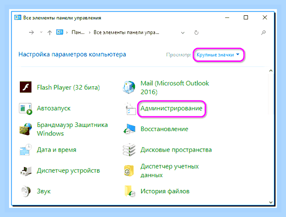Click the search magnifier icon
The width and height of the screenshot is (286, 217).
263,32
